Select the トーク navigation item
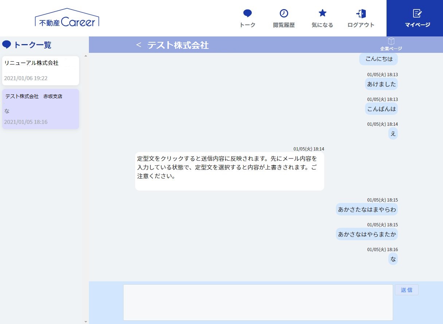 247,18
